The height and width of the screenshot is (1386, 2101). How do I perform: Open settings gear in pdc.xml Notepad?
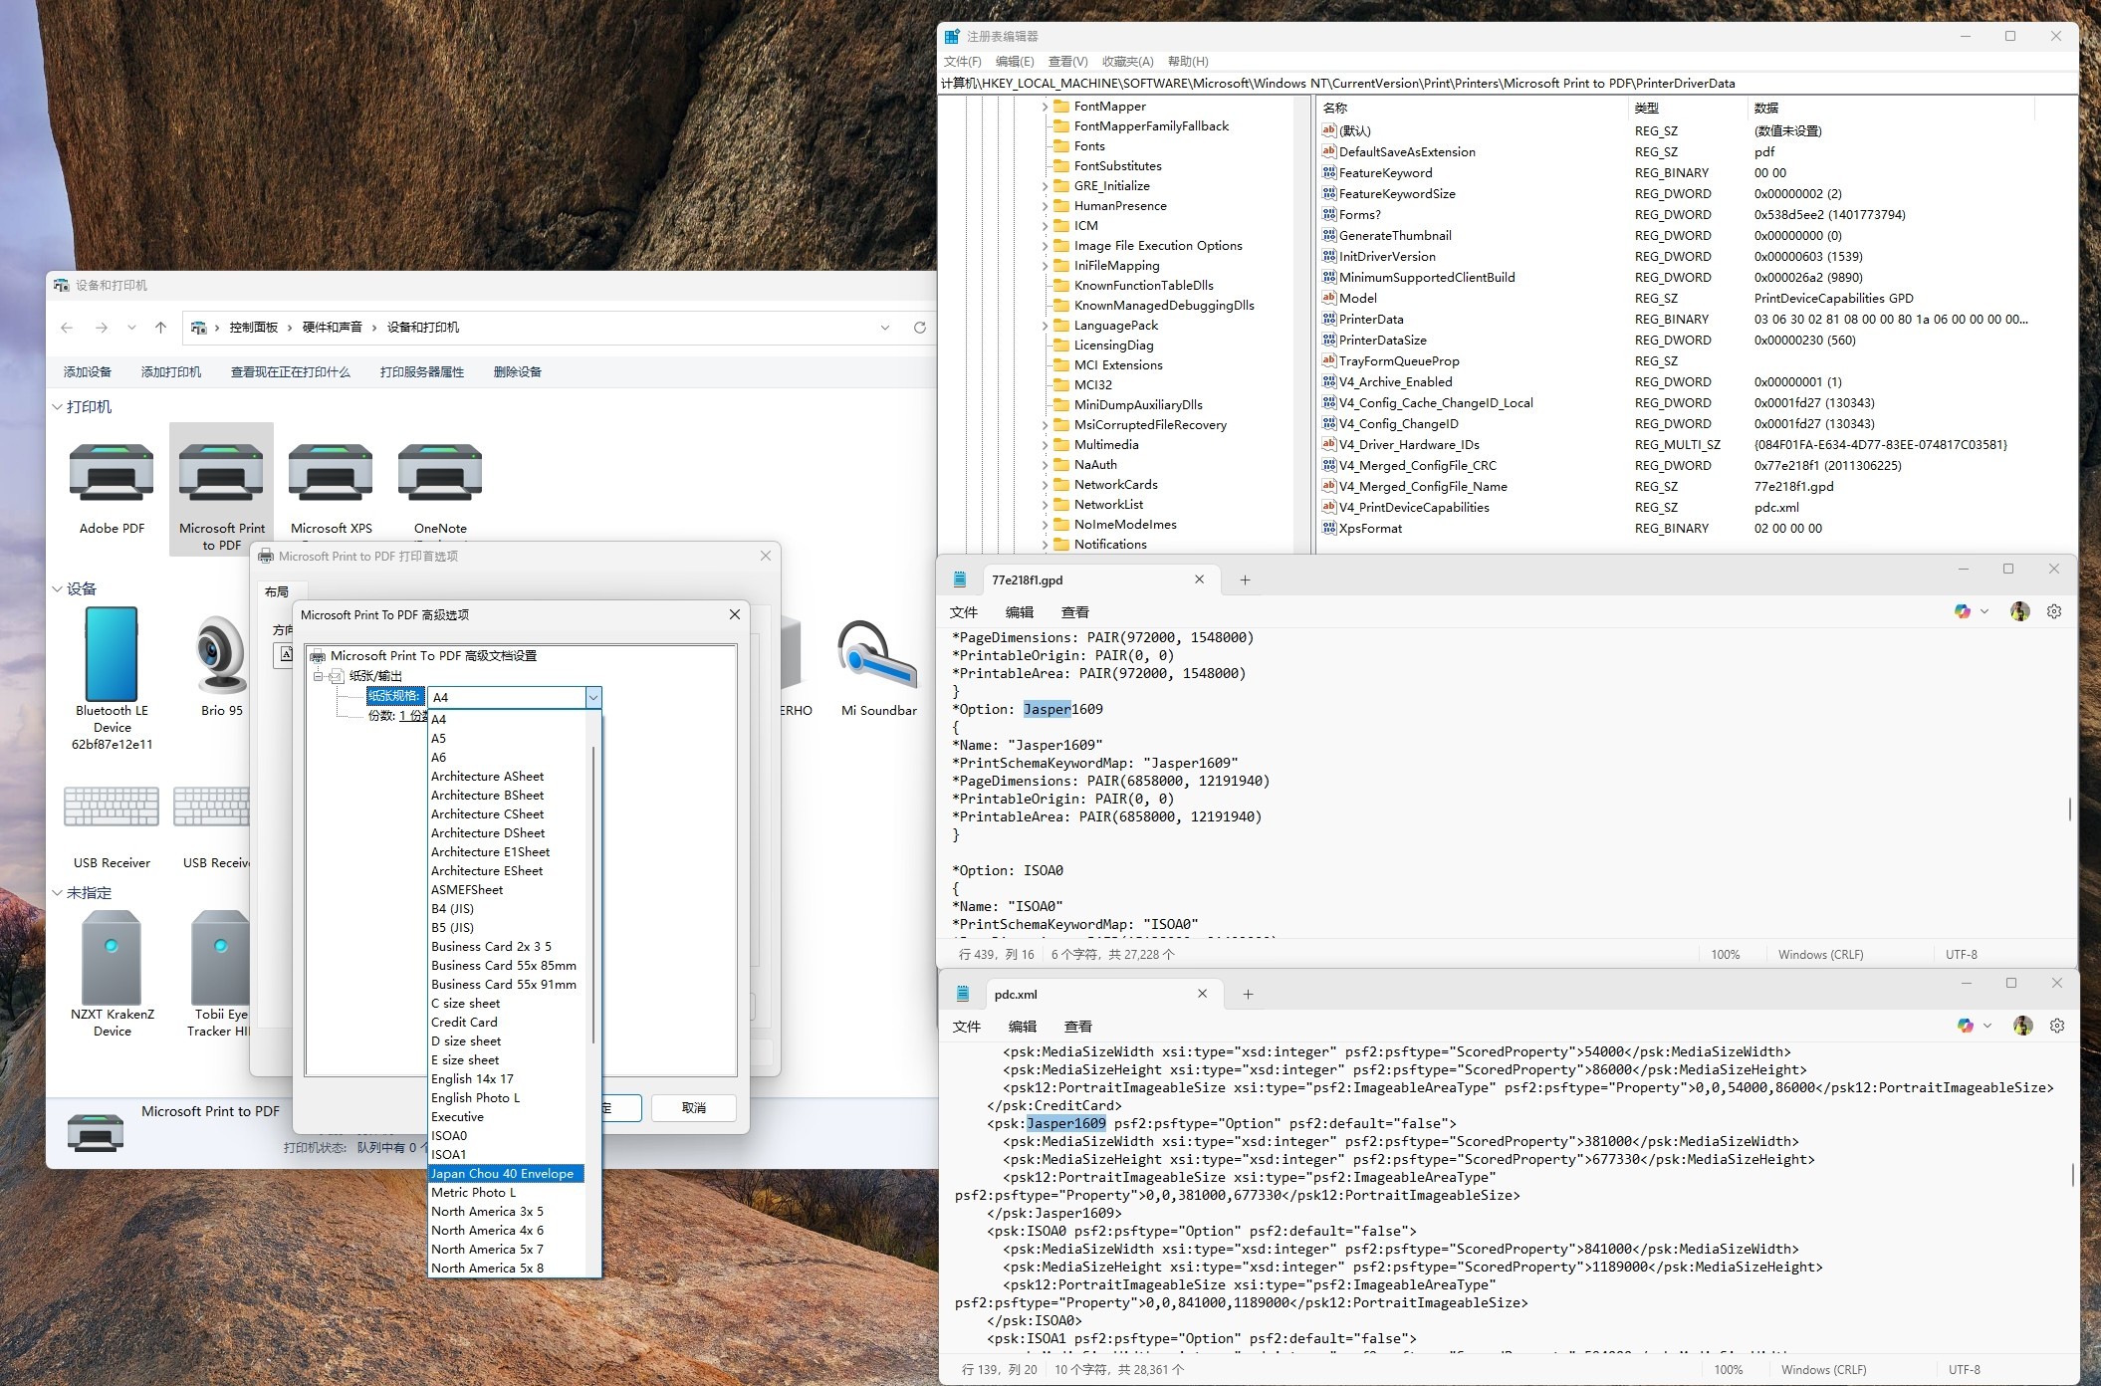[x=2057, y=1026]
